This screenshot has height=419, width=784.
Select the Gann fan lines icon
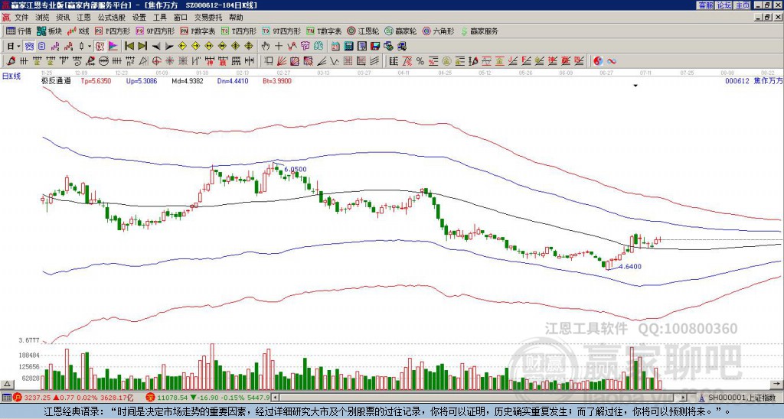pos(282,61)
